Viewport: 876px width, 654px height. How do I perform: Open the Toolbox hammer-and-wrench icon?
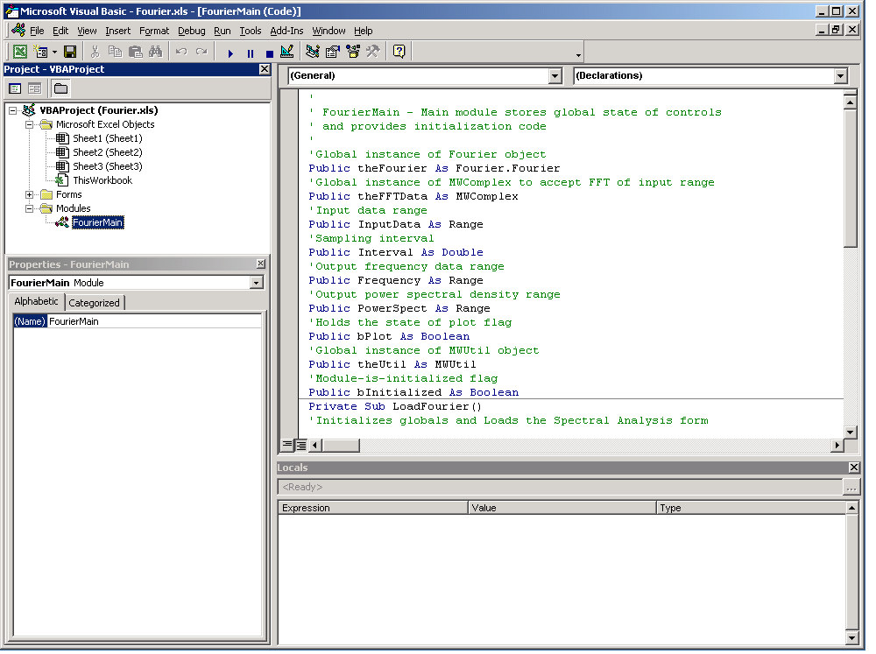372,52
